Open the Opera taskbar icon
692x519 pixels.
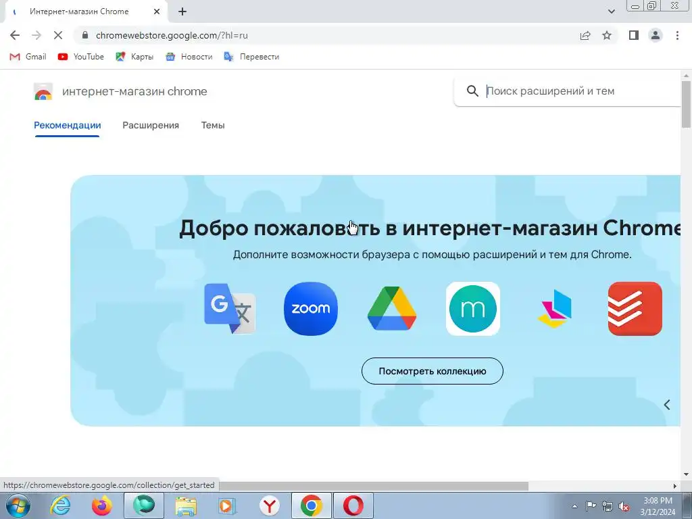pos(353,505)
